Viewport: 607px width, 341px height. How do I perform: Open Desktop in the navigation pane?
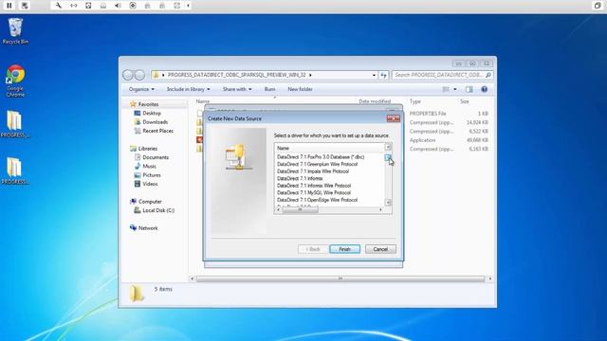point(152,114)
